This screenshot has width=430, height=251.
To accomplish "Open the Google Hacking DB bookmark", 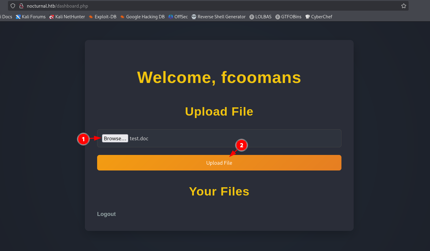I will (142, 17).
